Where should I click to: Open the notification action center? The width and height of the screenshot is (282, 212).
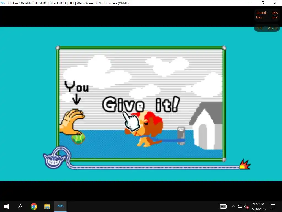(273, 206)
